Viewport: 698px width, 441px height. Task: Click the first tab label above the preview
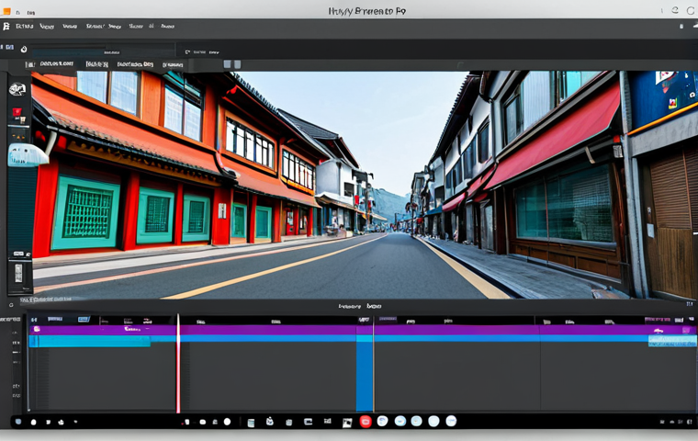(x=57, y=63)
